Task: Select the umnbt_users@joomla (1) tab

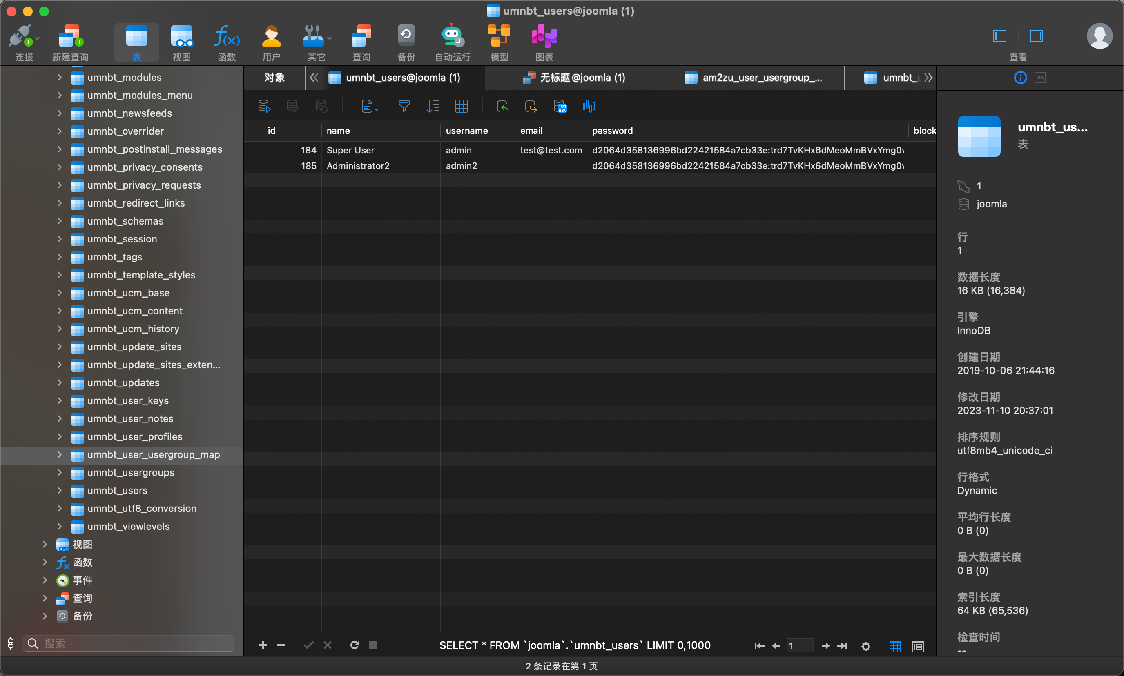Action: [x=403, y=78]
